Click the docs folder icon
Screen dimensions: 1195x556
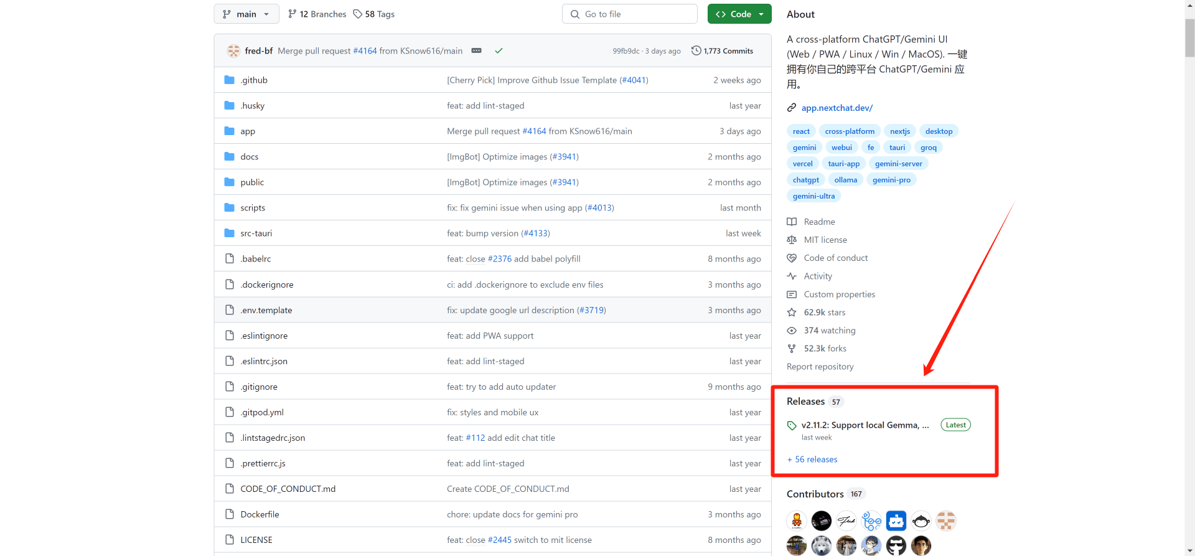coord(230,156)
